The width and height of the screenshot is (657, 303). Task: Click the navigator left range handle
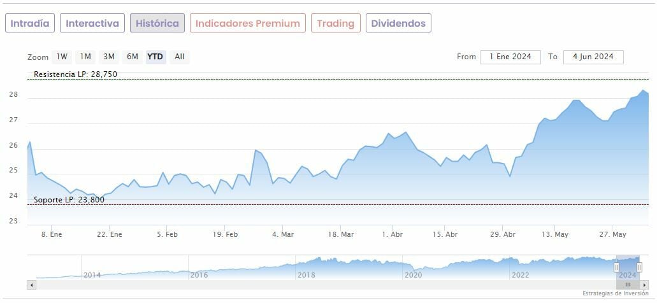[616, 267]
